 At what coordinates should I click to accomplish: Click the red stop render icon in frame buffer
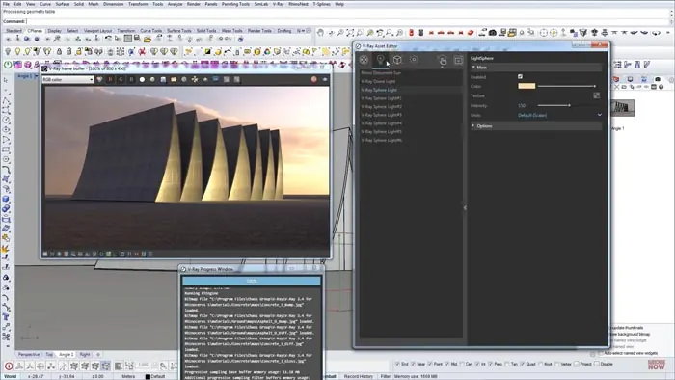point(313,79)
